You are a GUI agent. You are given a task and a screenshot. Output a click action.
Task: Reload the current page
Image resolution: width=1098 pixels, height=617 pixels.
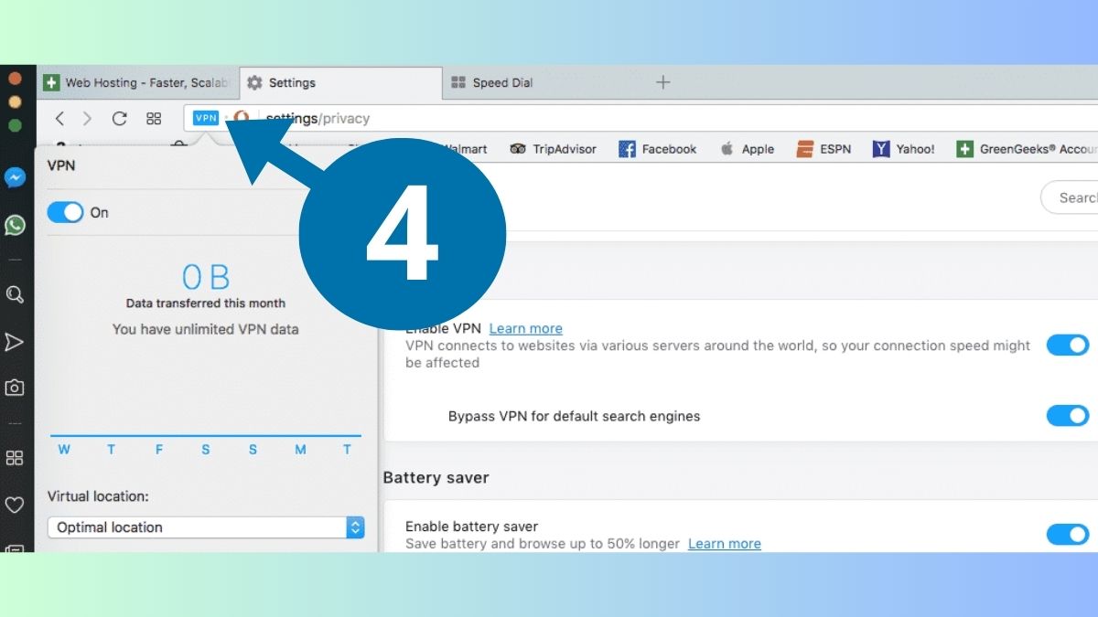coord(119,118)
